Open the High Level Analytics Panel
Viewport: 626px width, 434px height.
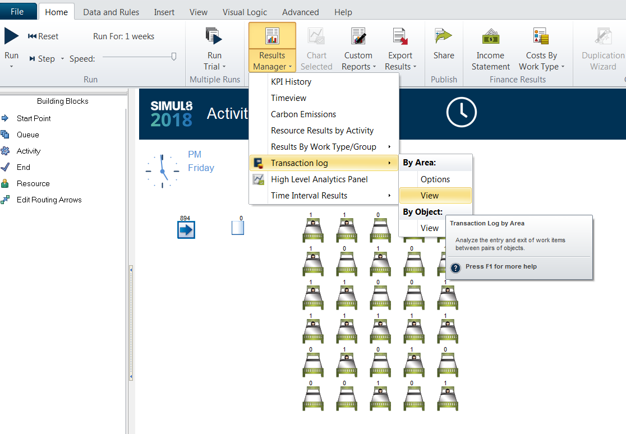coord(324,179)
